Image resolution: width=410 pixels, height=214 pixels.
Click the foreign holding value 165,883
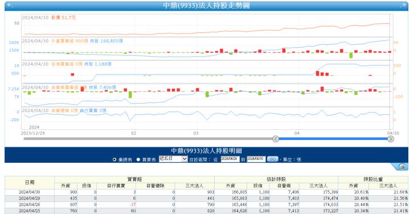(x=239, y=198)
